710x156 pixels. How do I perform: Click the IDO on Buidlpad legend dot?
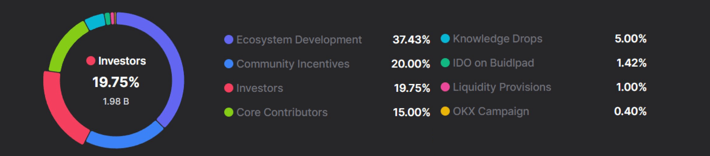click(445, 63)
